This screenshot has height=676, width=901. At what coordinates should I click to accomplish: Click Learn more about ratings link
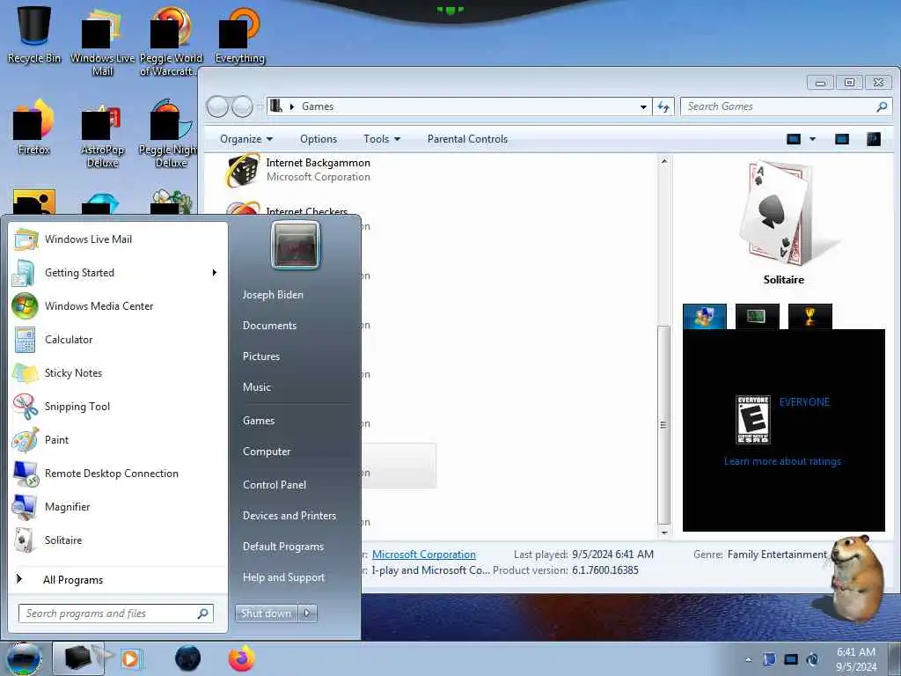(782, 461)
